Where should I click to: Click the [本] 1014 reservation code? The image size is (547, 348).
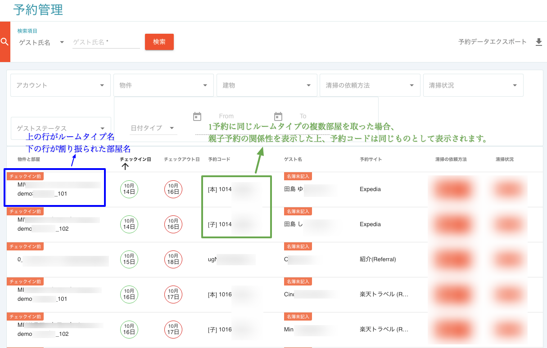coord(220,189)
